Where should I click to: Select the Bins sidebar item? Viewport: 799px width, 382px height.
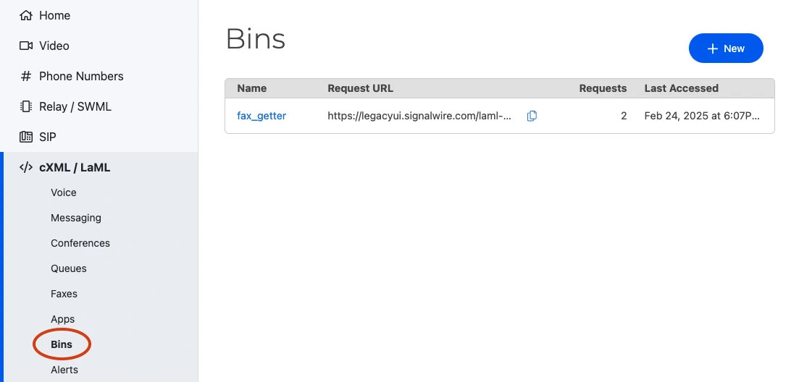[62, 344]
